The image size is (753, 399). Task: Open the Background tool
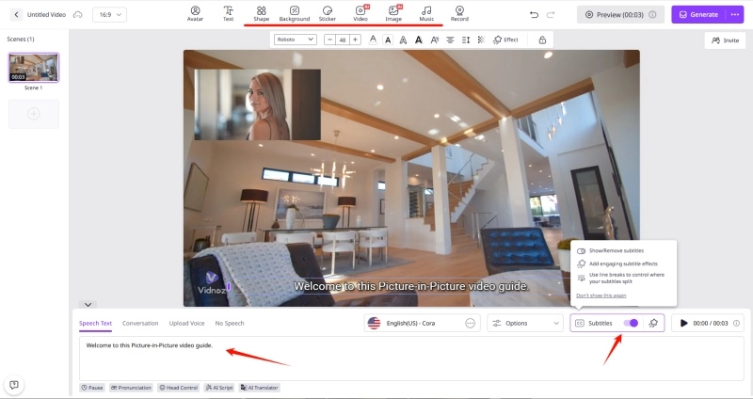[295, 14]
